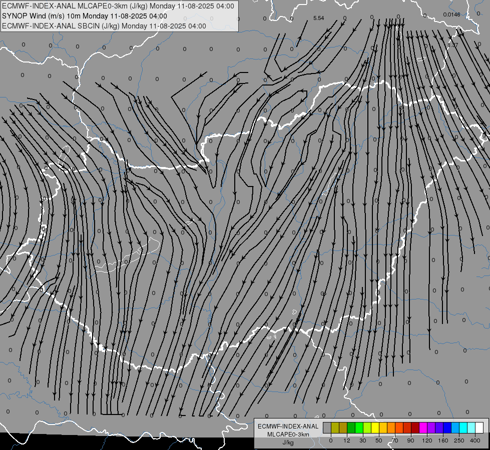Click the 'J/kg' unit label in legend

coord(288,442)
